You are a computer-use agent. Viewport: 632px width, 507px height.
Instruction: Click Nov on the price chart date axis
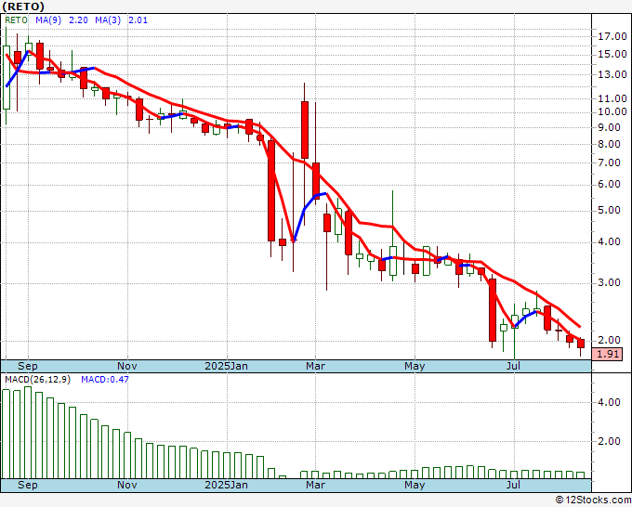[127, 367]
